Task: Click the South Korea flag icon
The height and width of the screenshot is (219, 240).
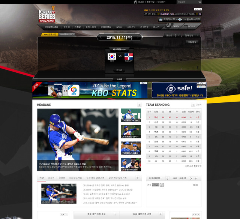Action: [x=112, y=57]
